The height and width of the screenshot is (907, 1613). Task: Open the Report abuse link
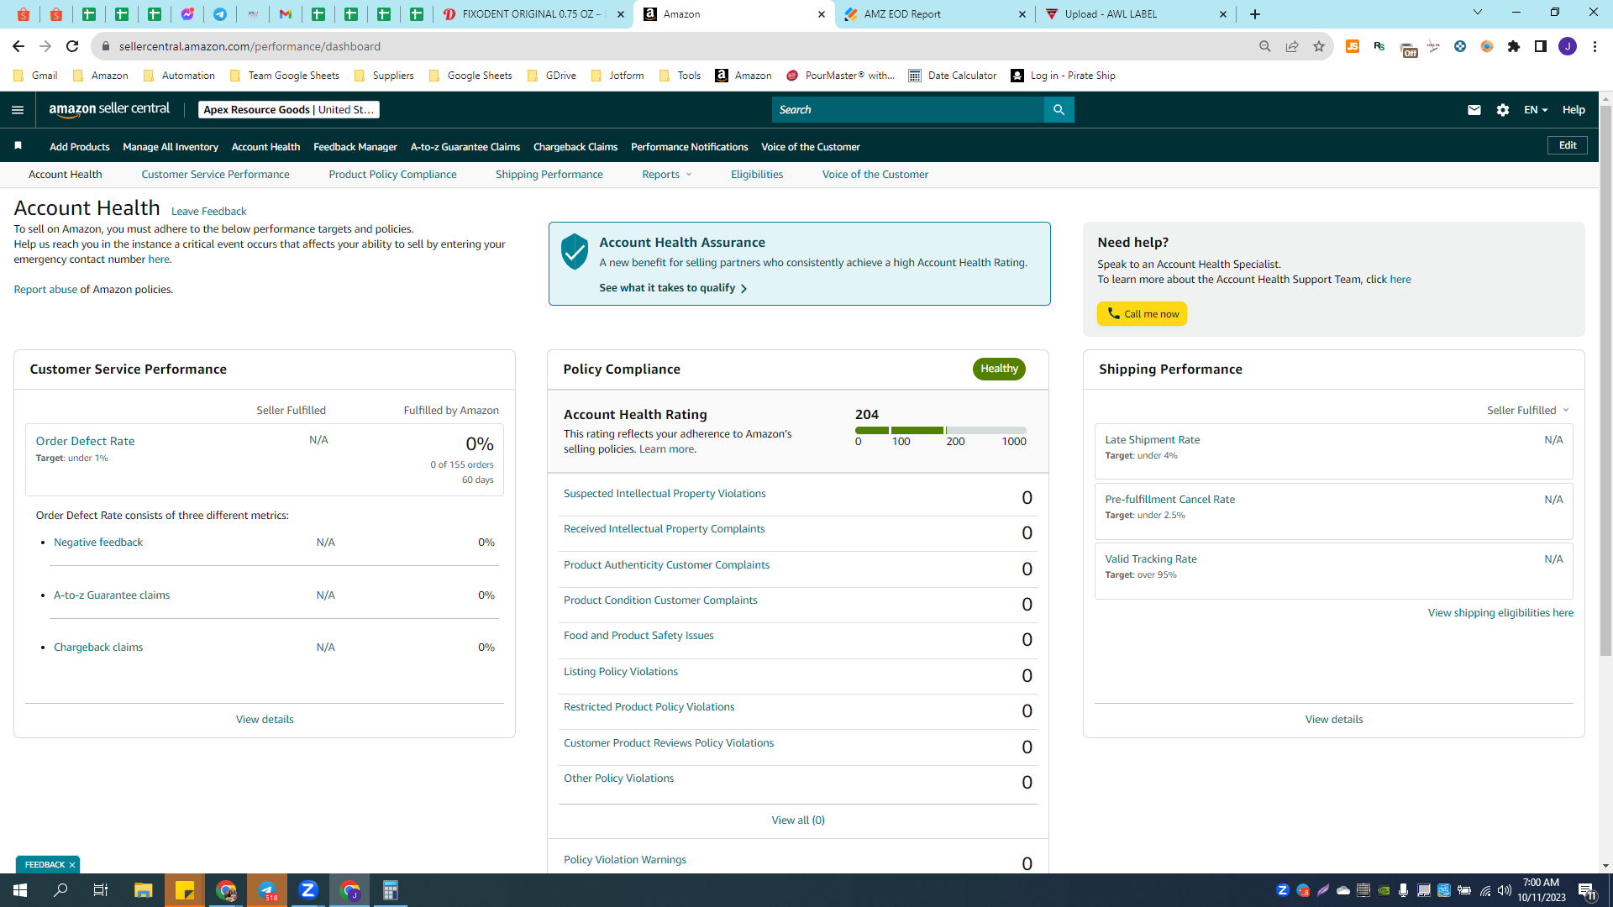click(45, 290)
